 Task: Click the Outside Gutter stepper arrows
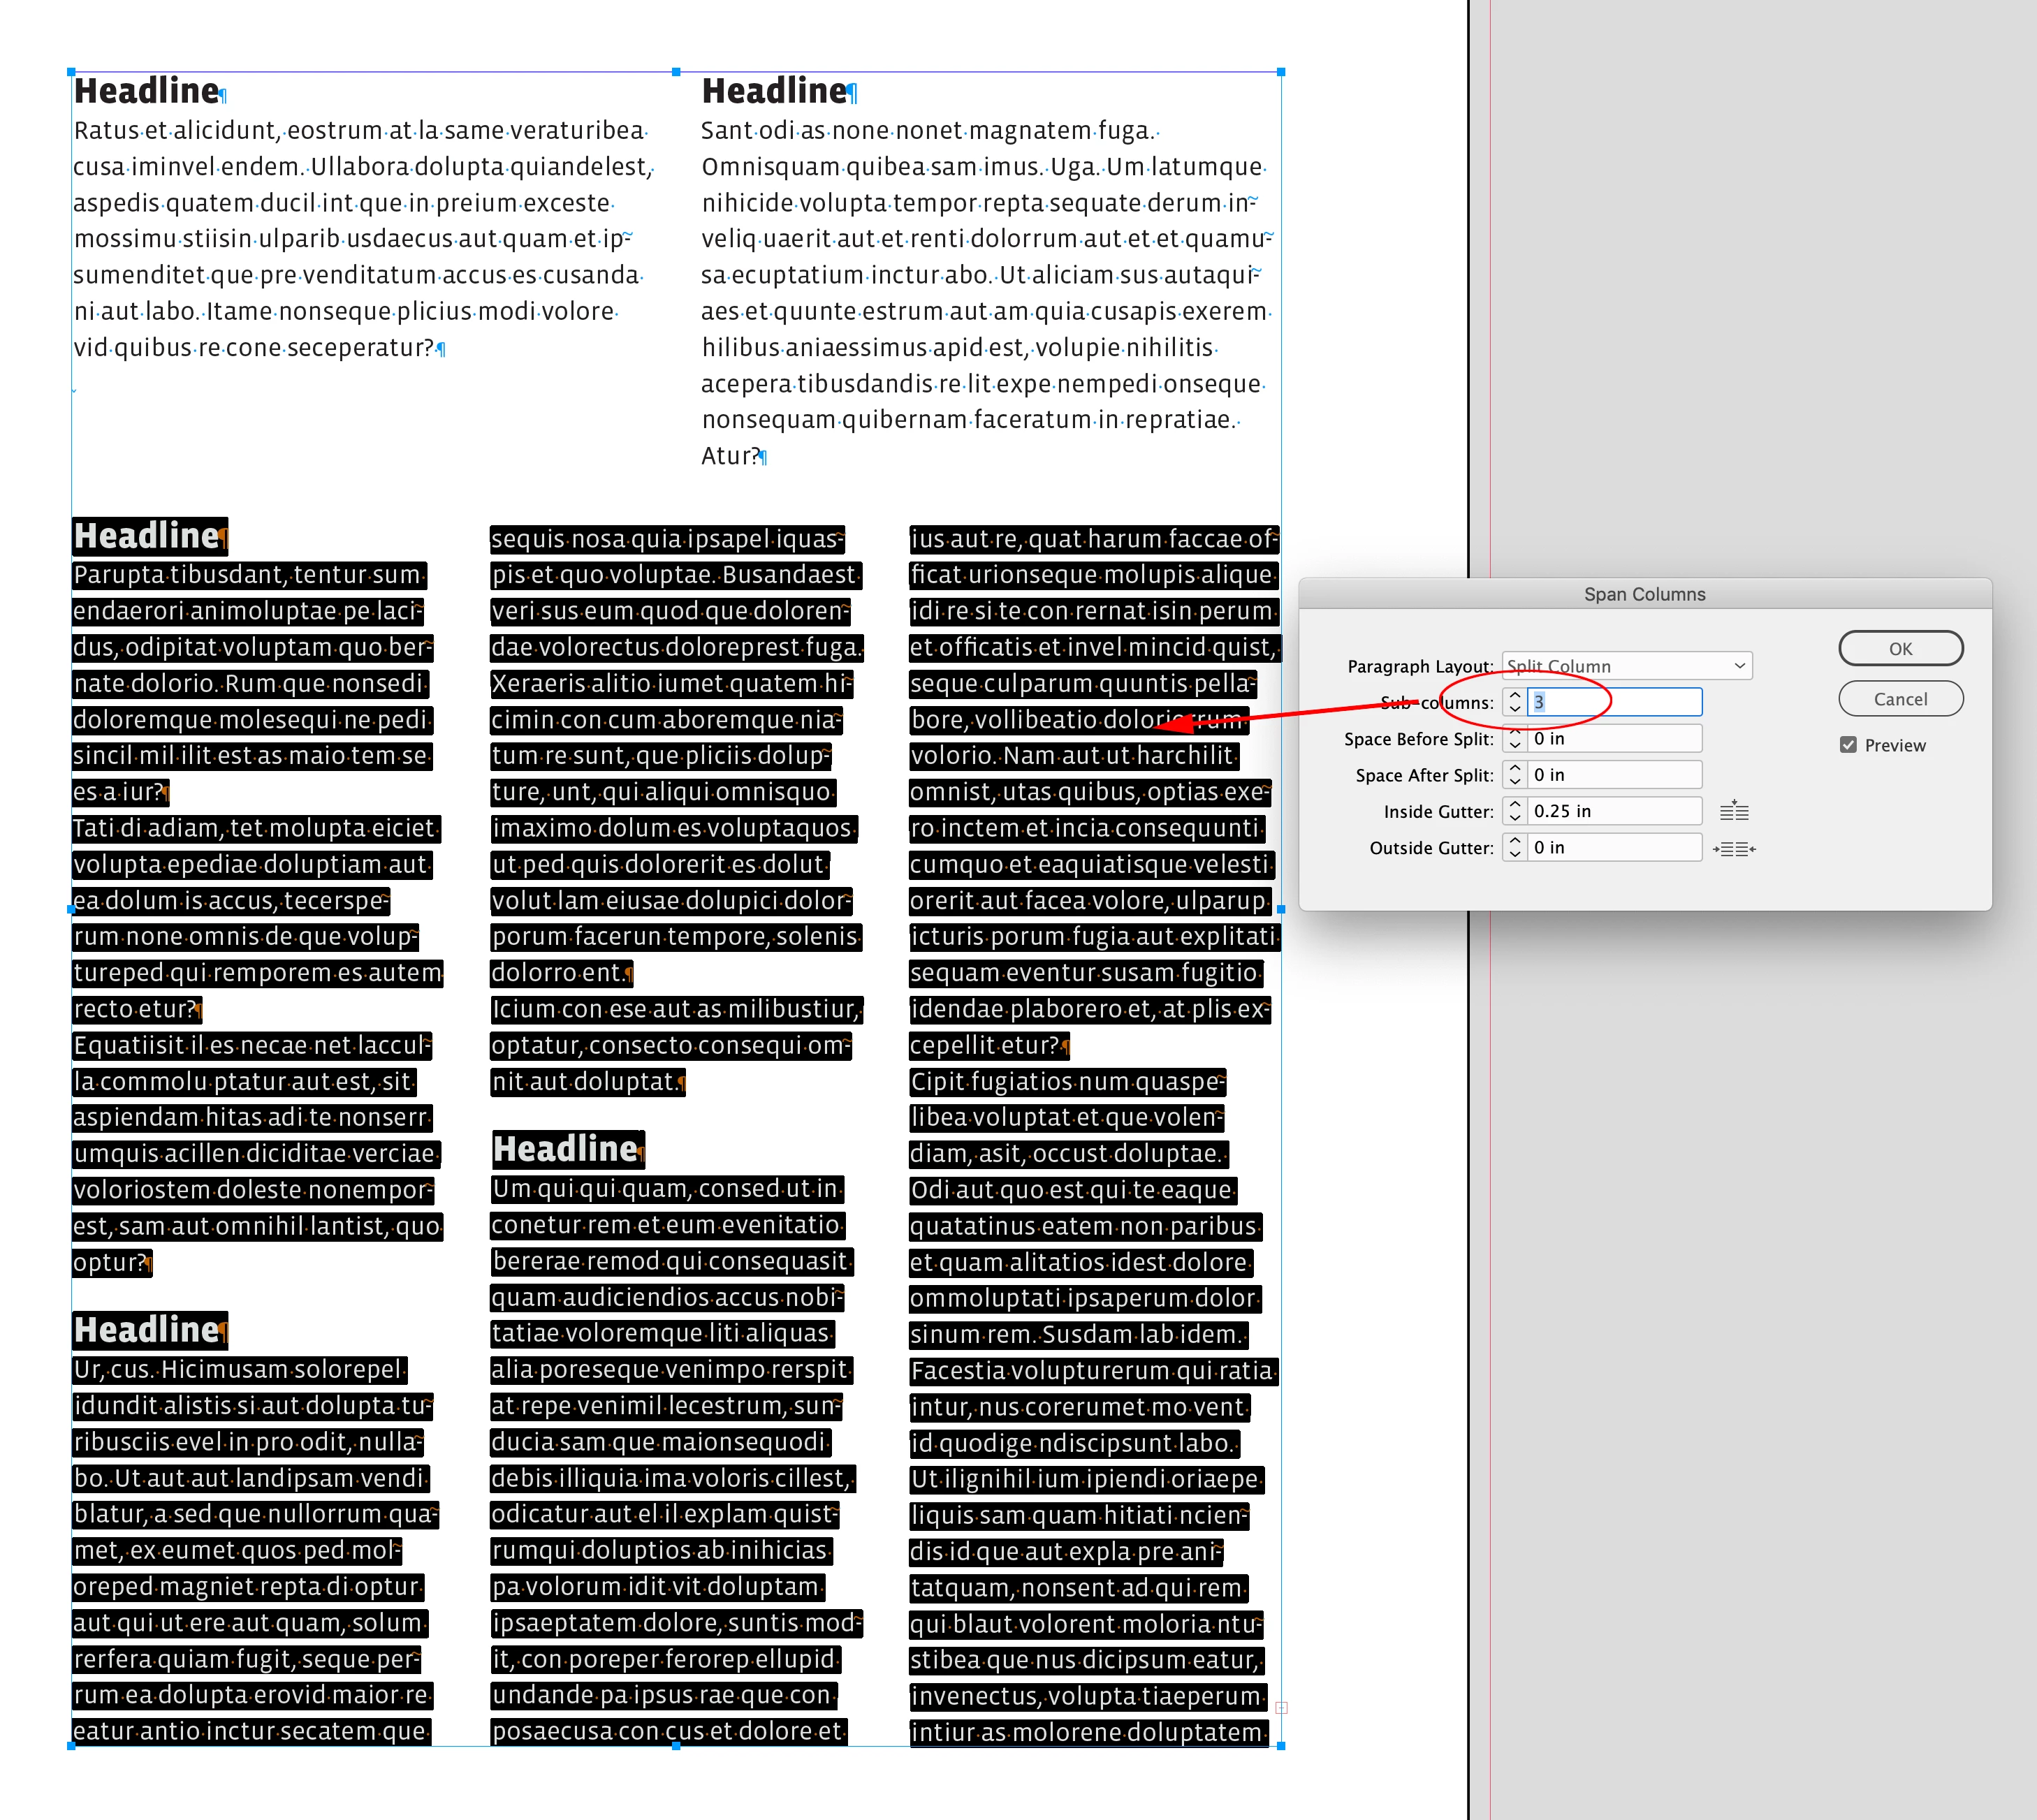[x=1514, y=848]
